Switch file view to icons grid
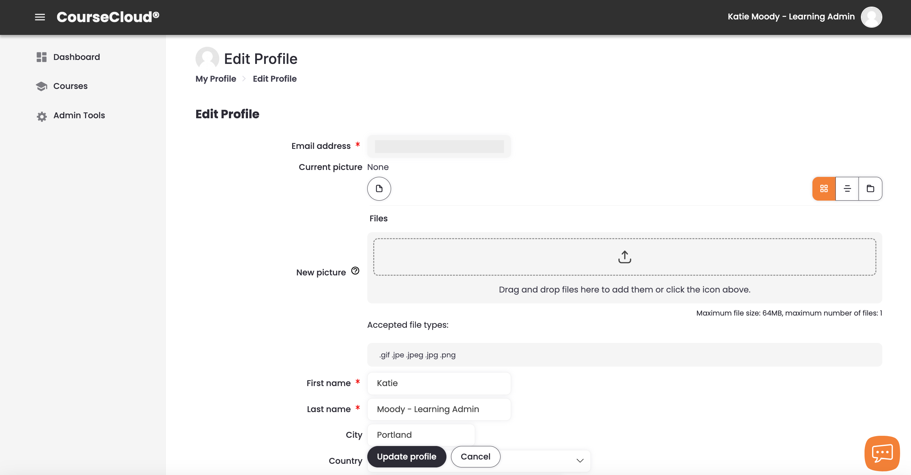The width and height of the screenshot is (911, 475). pyautogui.click(x=824, y=188)
